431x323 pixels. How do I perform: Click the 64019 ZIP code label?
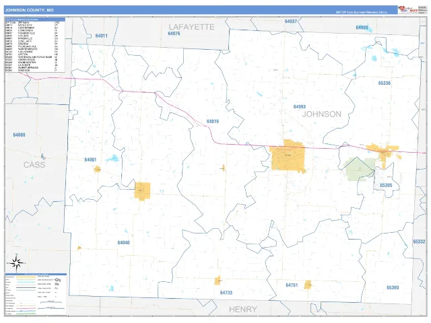tap(213, 121)
